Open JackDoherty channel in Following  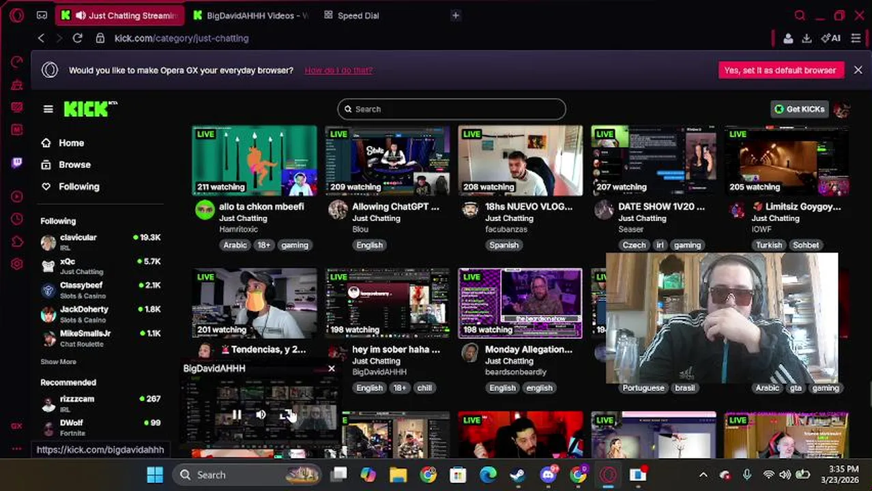[100, 314]
